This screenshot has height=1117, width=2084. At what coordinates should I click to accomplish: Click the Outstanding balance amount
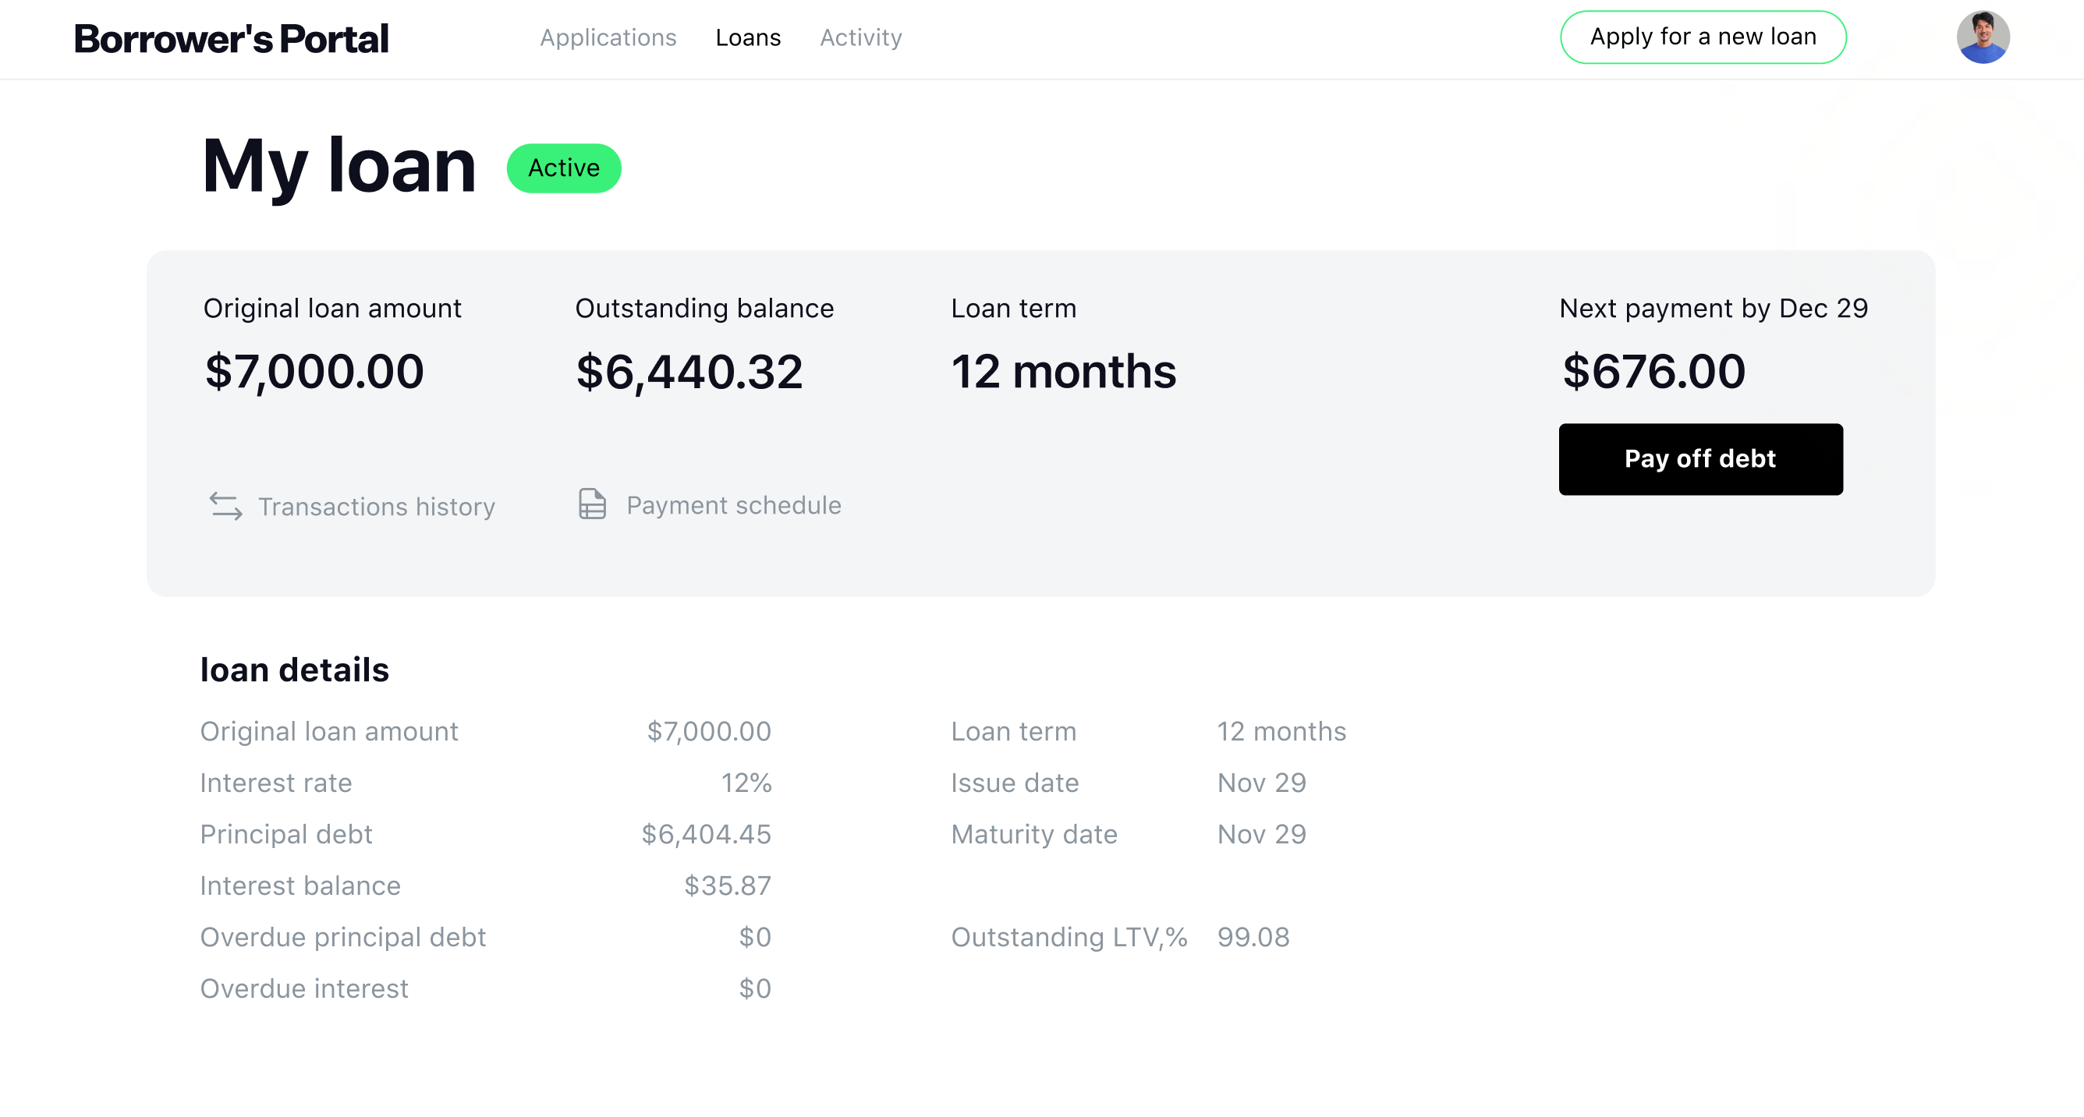pyautogui.click(x=689, y=371)
